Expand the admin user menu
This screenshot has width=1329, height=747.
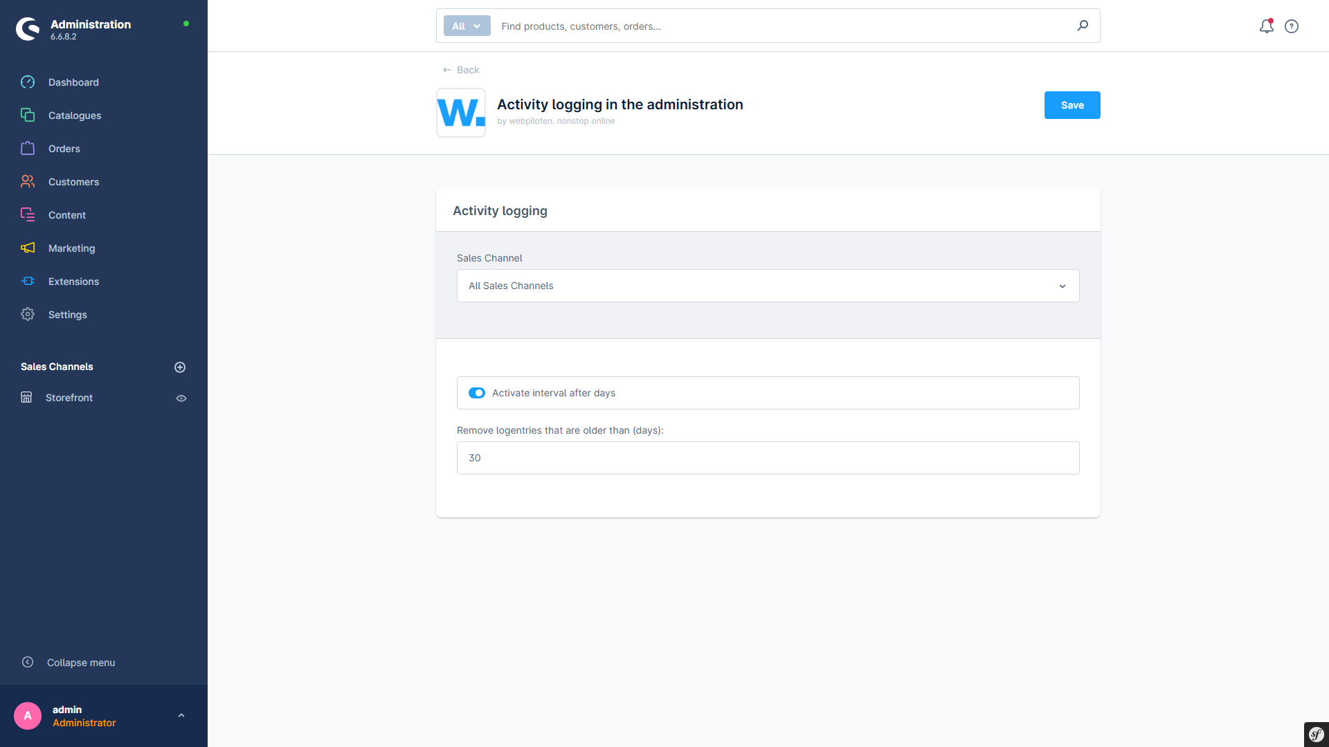coord(181,716)
